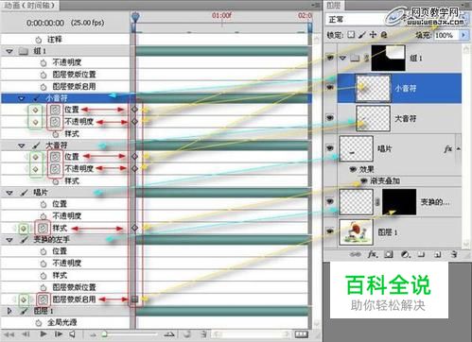
Task: Hide 图层 1 visibility eye
Action: (x=330, y=231)
